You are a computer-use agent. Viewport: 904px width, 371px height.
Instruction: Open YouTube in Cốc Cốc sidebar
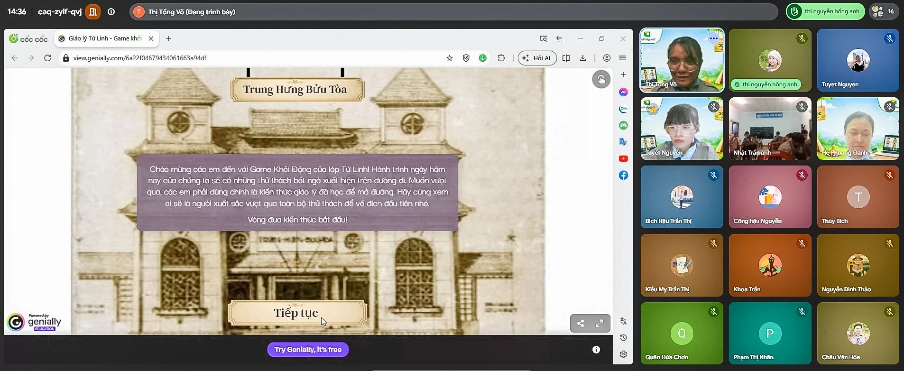tap(623, 158)
